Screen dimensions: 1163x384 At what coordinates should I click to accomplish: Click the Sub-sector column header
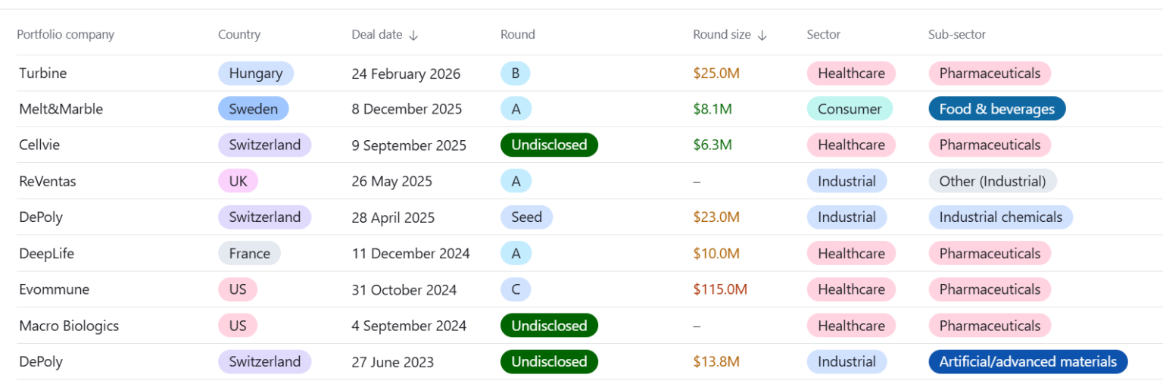pos(956,35)
